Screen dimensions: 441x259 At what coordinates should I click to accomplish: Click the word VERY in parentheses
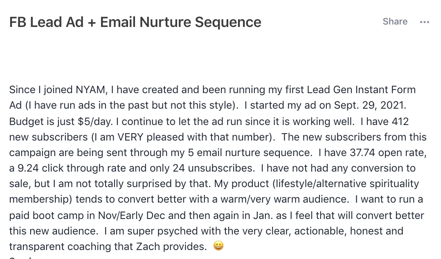[130, 137]
